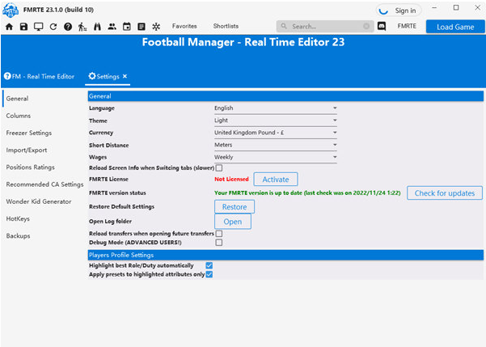The height and width of the screenshot is (347, 486).
Task: Click the monitor display icon
Action: click(39, 27)
